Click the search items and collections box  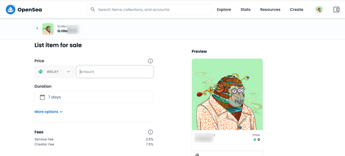pos(149,9)
